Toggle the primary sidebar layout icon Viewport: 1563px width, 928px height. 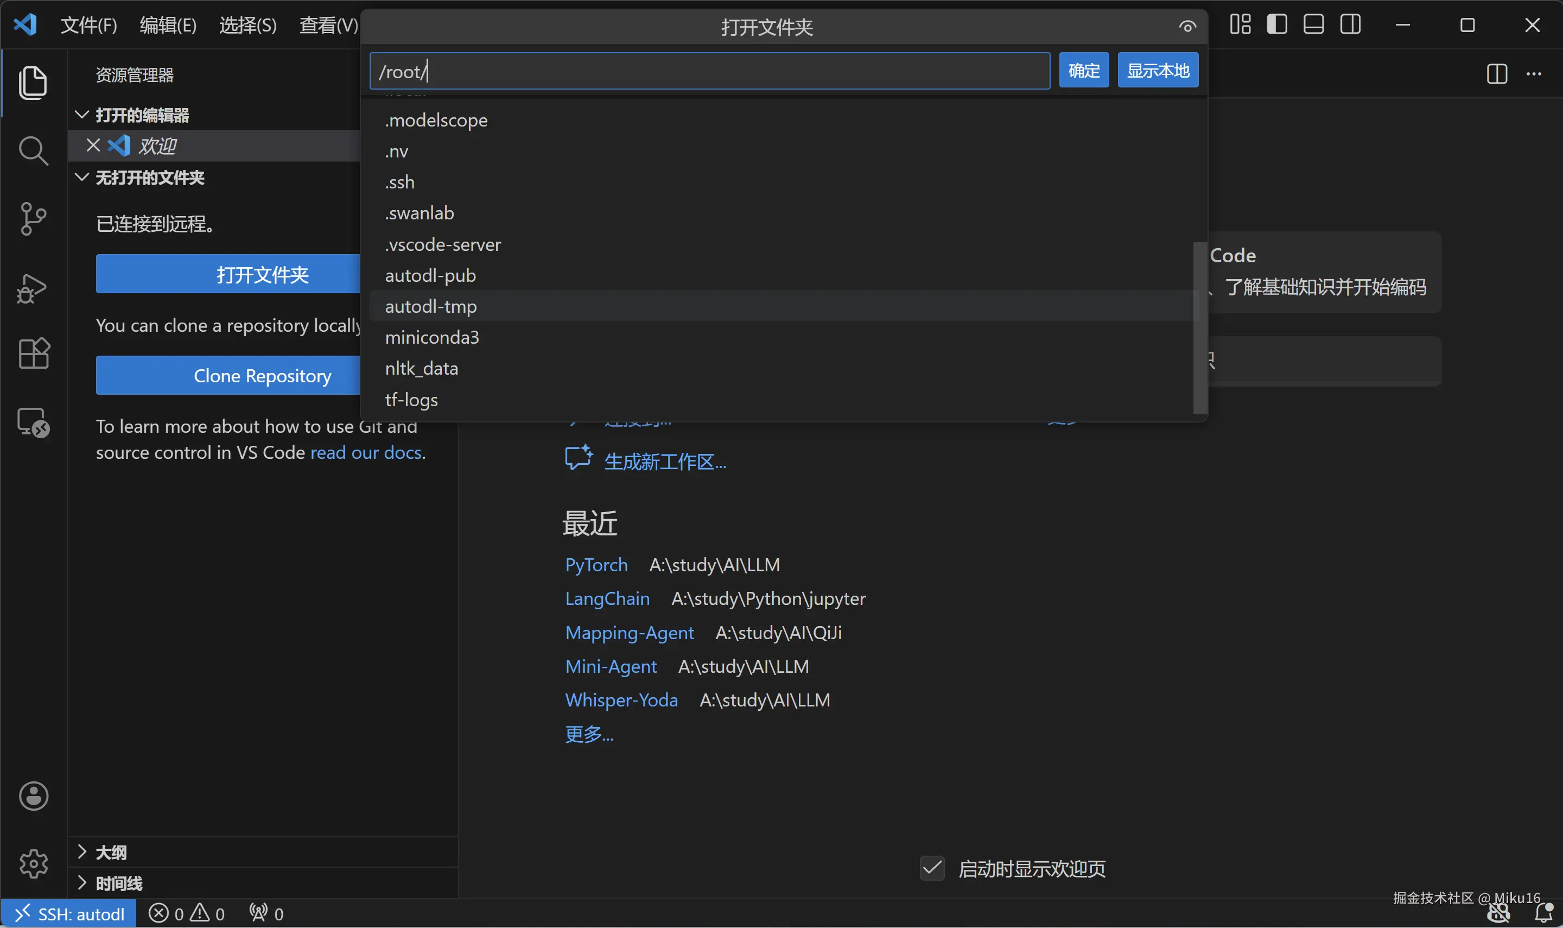point(1277,25)
